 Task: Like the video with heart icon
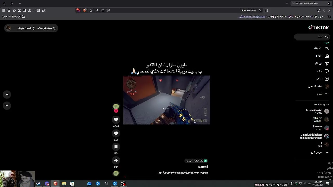(x=116, y=120)
